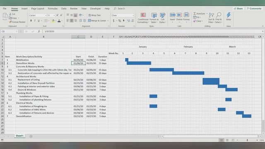Viewport: 265px width, 149px height.
Task: Click the Insert Function fx button
Action: click(x=39, y=31)
